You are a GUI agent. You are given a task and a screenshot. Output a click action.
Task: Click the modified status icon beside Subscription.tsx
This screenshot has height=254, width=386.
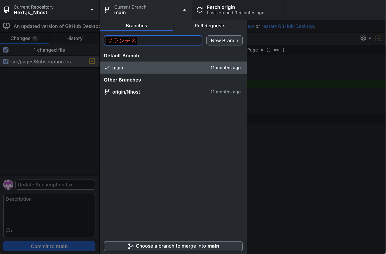point(92,61)
